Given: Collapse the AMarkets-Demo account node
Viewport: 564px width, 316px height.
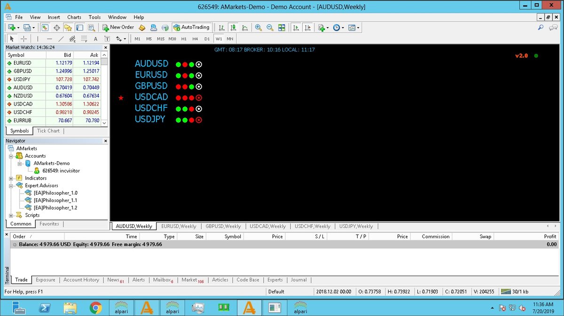Looking at the screenshot, I should coord(20,163).
